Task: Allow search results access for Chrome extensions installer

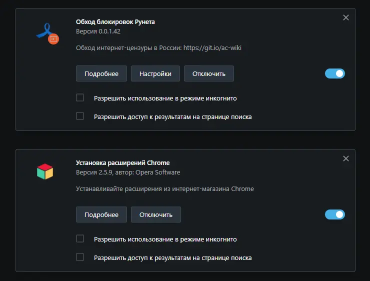Action: click(80, 257)
